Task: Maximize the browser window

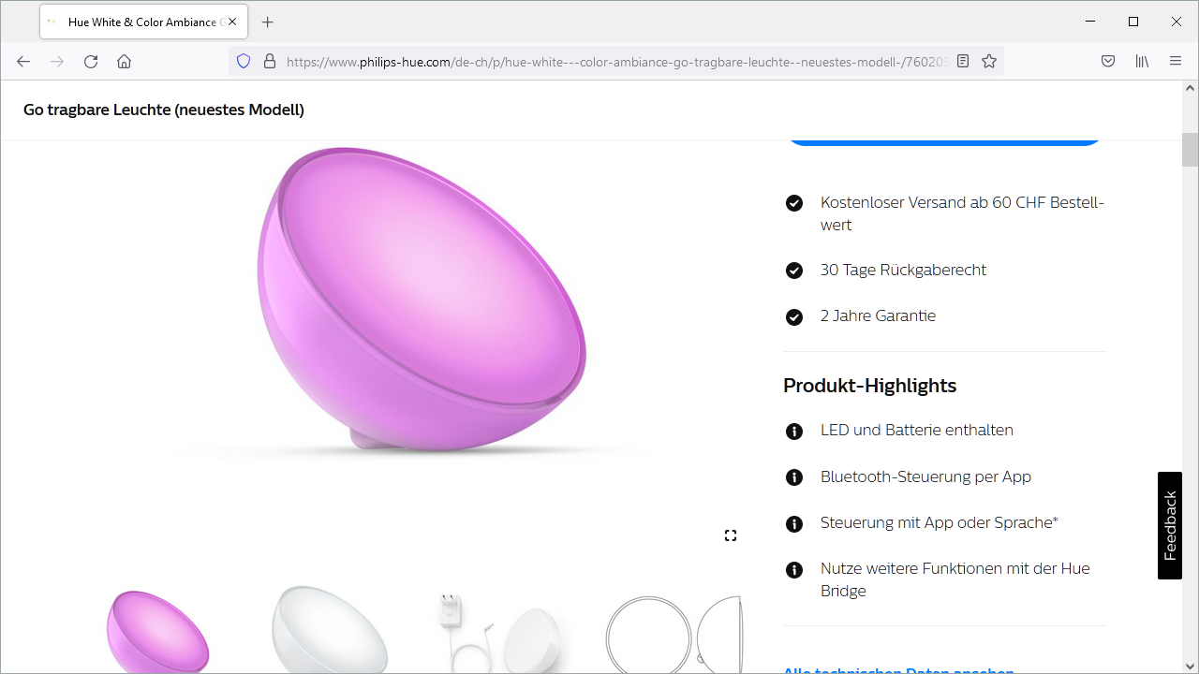Action: click(x=1133, y=22)
